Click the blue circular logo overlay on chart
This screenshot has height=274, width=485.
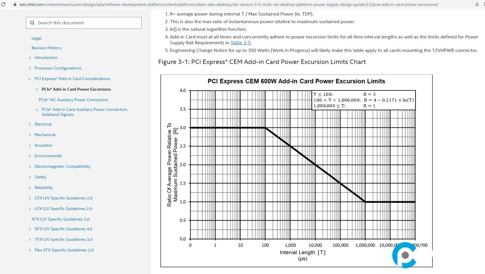[405, 255]
